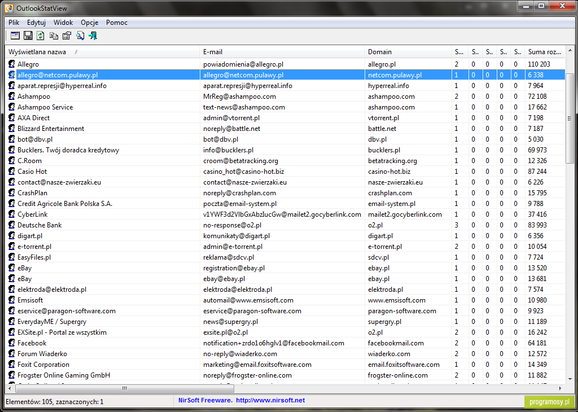Open the Plik menu
Image resolution: width=578 pixels, height=412 pixels.
(x=14, y=23)
